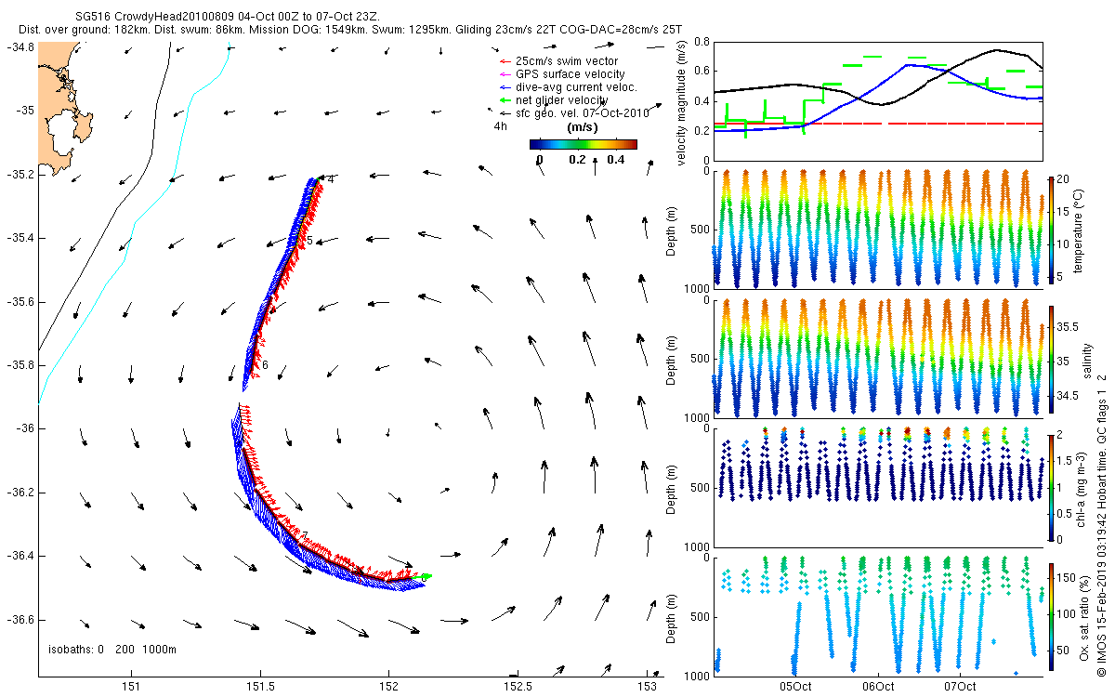Click the temperature (°C) colorbar
This screenshot has height=697, width=1115.
tap(1051, 228)
